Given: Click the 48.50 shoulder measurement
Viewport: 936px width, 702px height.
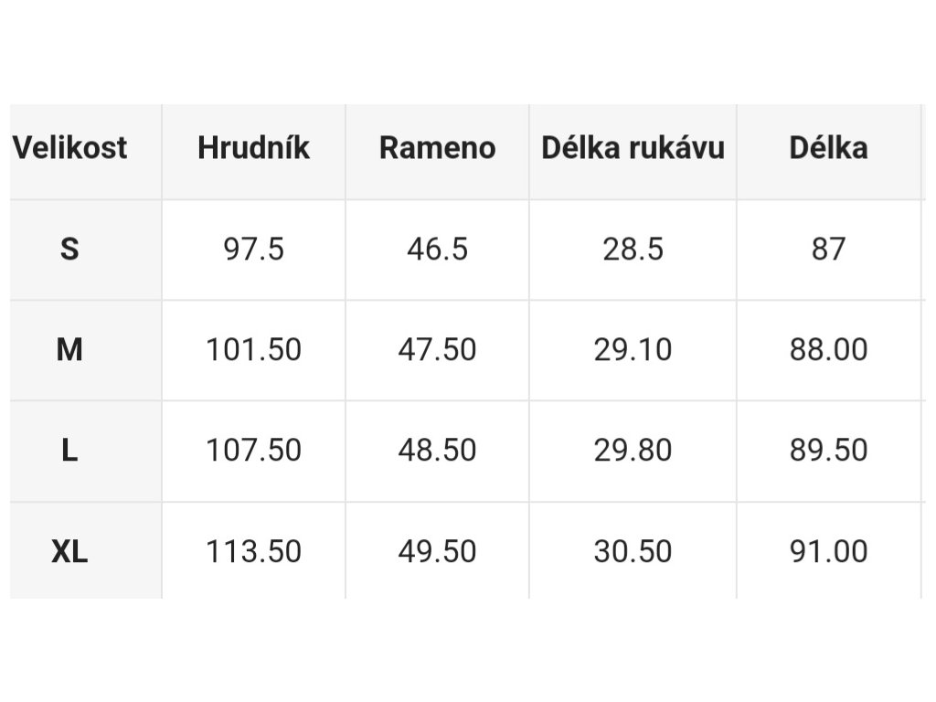Looking at the screenshot, I should [438, 450].
